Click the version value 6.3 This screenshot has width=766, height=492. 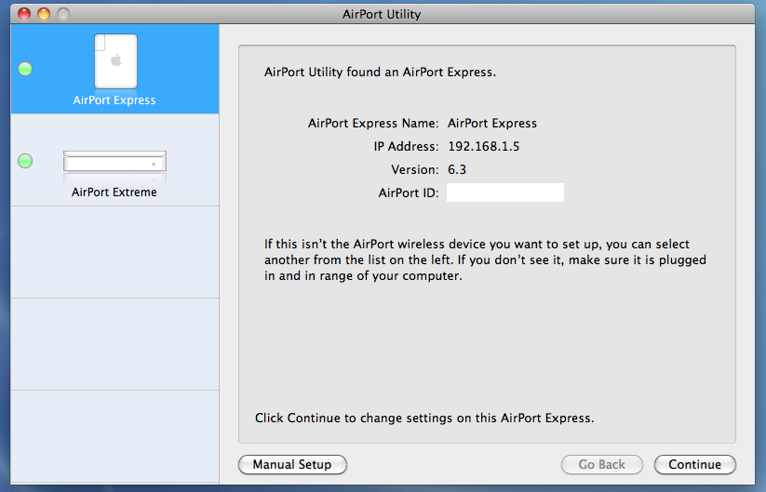click(x=457, y=169)
